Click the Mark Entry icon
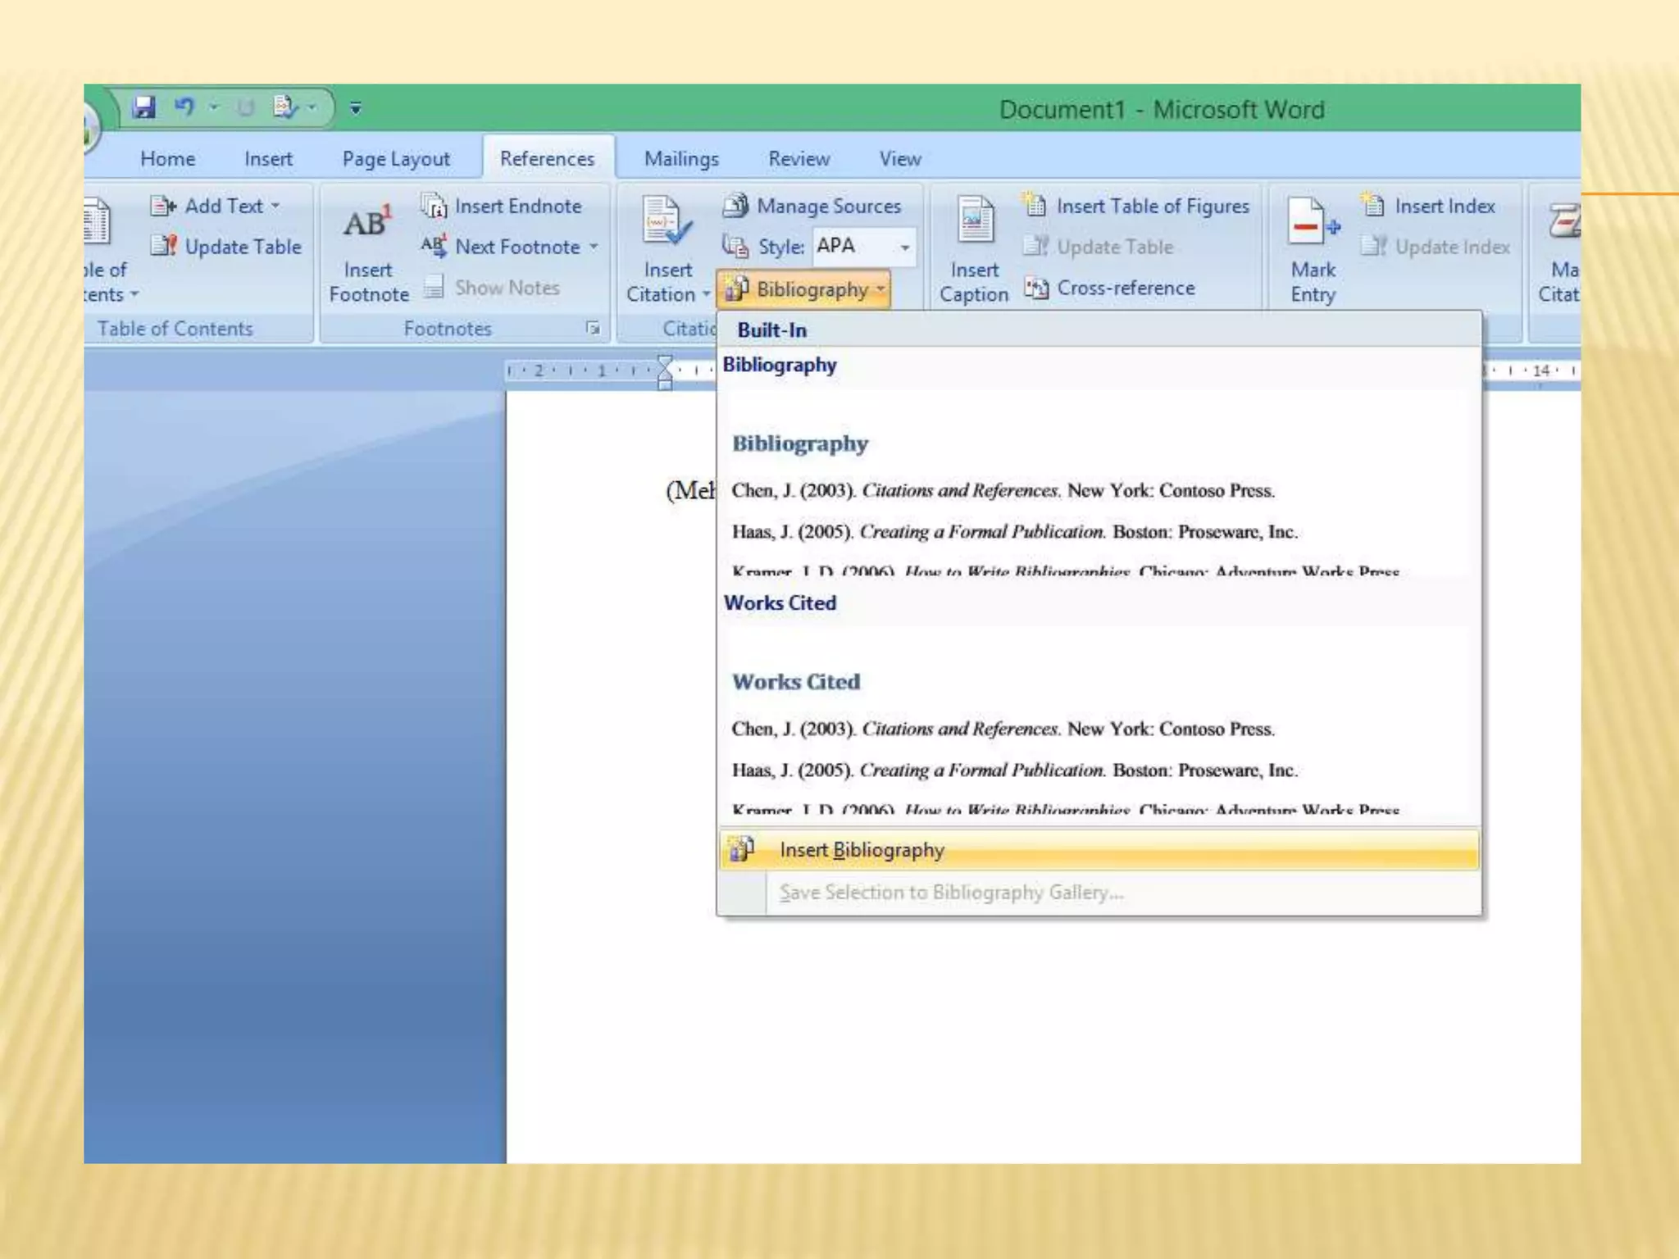The height and width of the screenshot is (1259, 1679). click(1312, 221)
